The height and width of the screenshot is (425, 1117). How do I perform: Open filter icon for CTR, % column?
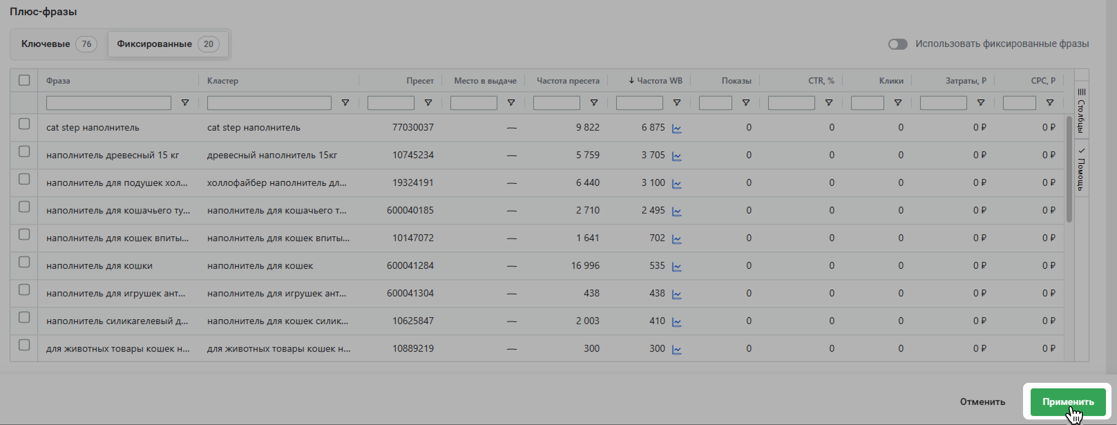pyautogui.click(x=829, y=103)
